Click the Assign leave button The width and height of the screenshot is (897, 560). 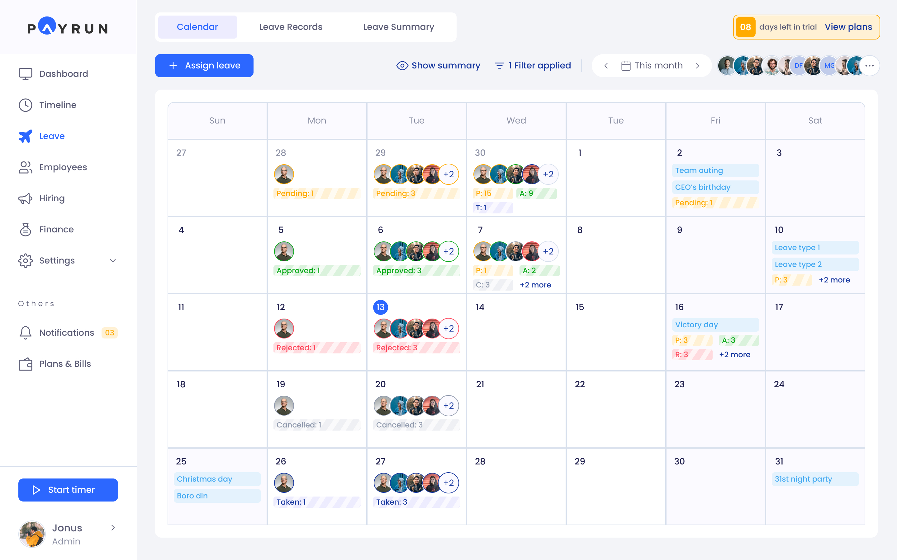click(x=204, y=66)
